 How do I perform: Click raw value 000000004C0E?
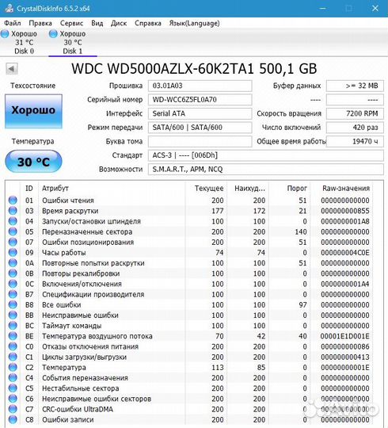point(345,253)
